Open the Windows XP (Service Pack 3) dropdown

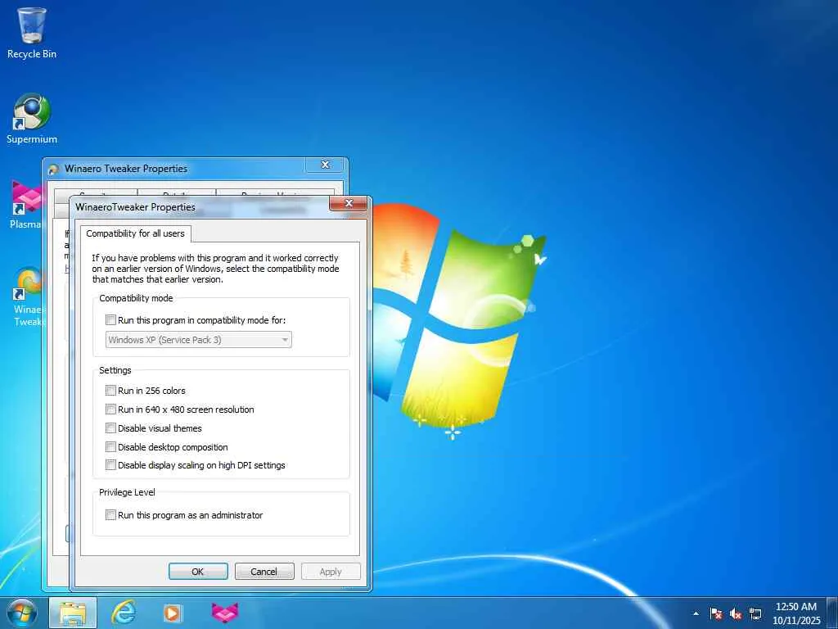tap(198, 340)
